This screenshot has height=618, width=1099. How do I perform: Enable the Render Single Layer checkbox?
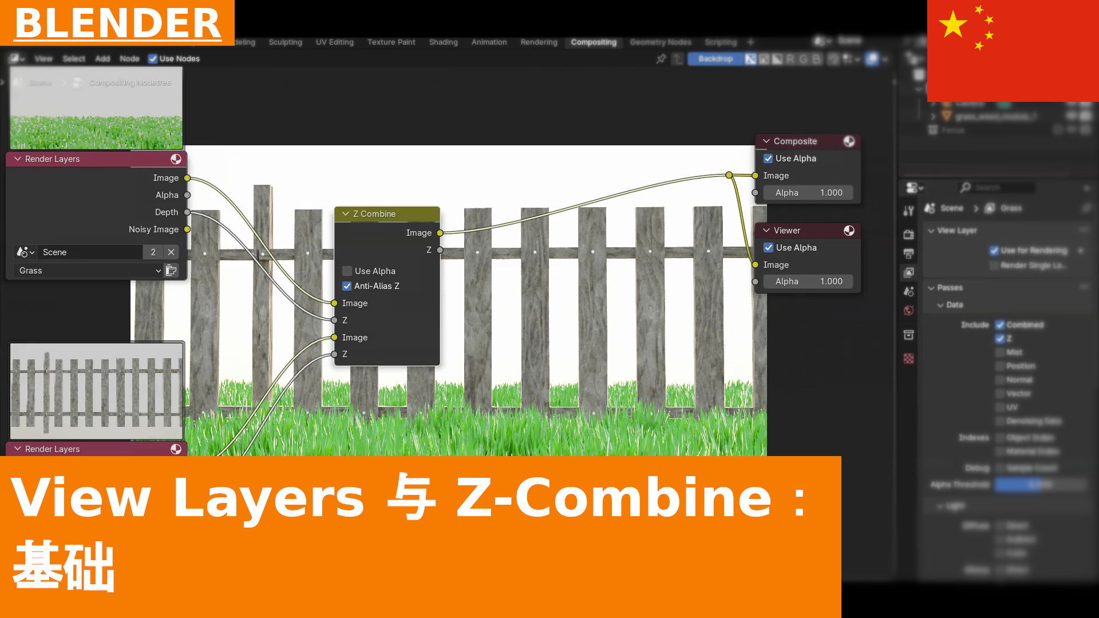(x=994, y=266)
